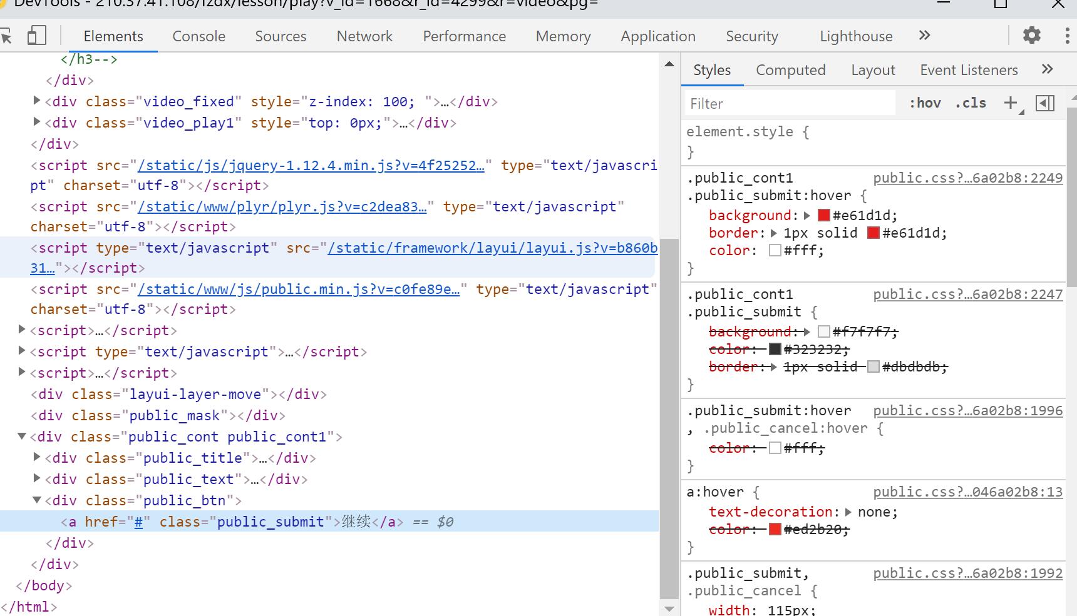The width and height of the screenshot is (1077, 616).
Task: Open the #ed2b20 a:hover color swatch
Action: pos(775,529)
